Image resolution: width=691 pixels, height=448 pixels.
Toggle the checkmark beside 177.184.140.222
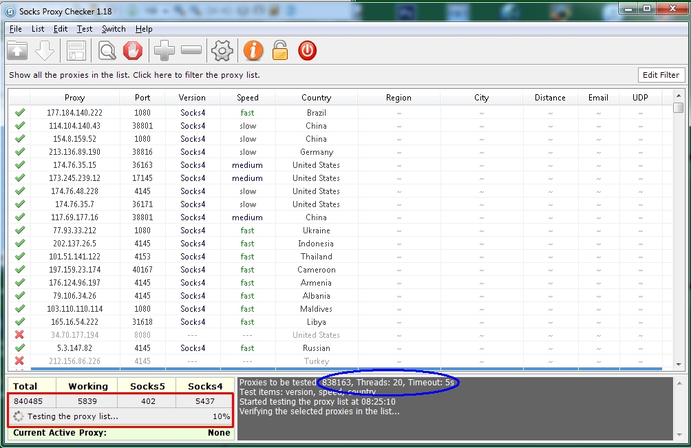(19, 112)
